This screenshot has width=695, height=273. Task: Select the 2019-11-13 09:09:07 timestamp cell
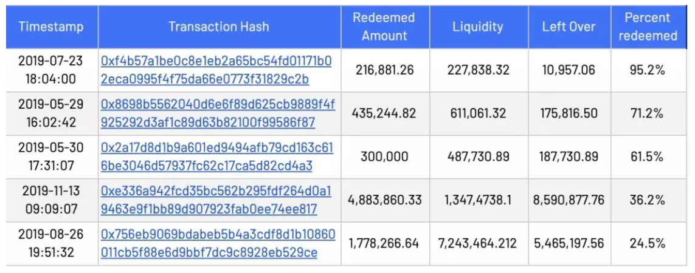tap(51, 200)
